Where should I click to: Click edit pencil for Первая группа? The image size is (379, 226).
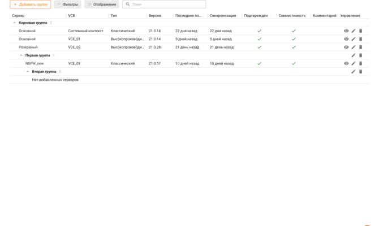[x=354, y=55]
